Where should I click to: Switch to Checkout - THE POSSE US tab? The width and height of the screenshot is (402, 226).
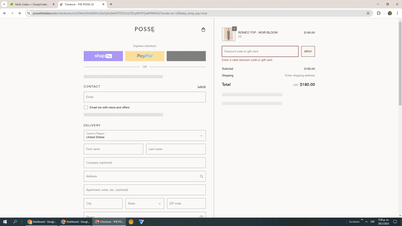coord(82,4)
